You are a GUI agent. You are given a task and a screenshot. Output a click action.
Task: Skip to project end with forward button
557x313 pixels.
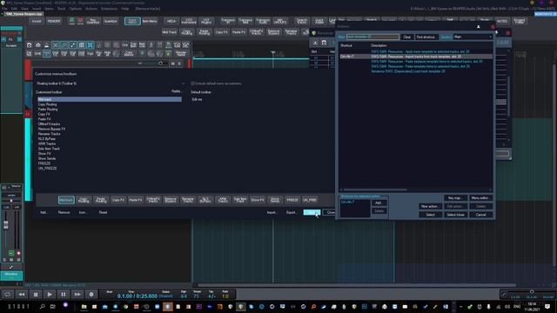[77, 294]
